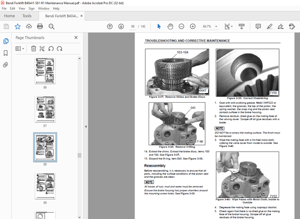Open the Attachments paperclip pane
Viewport: 300px width, 219px height.
point(6,65)
